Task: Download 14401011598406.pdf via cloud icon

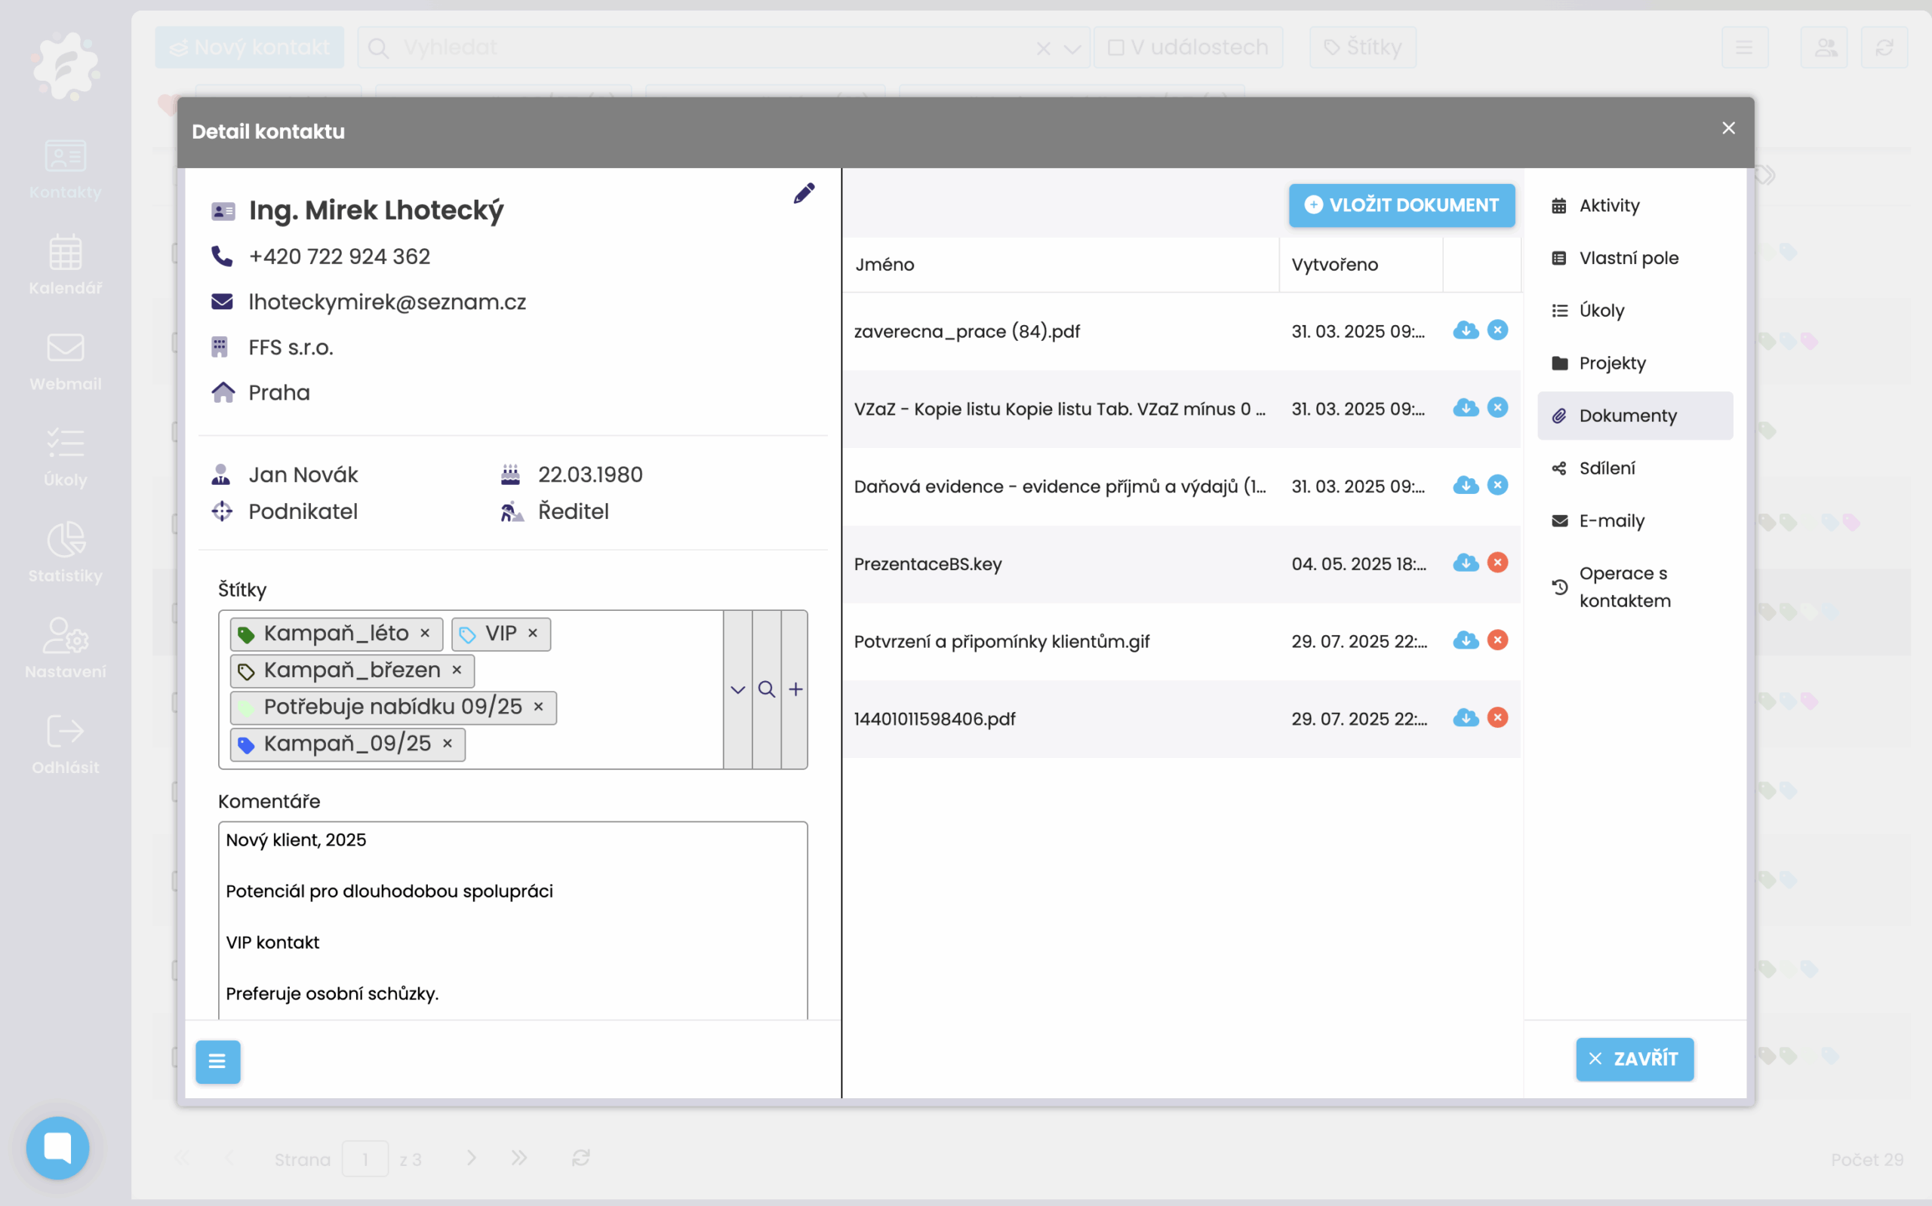Action: (x=1465, y=718)
